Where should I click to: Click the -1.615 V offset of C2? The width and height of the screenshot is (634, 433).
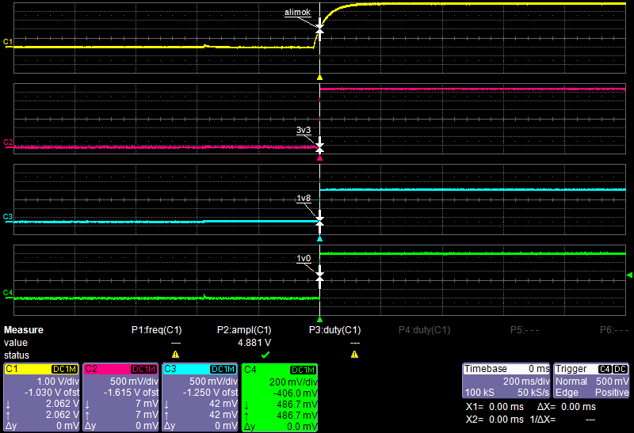(131, 392)
